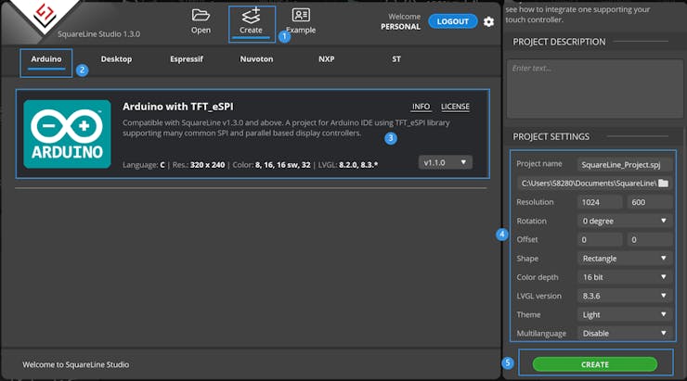Click the Open folder icon

[201, 16]
